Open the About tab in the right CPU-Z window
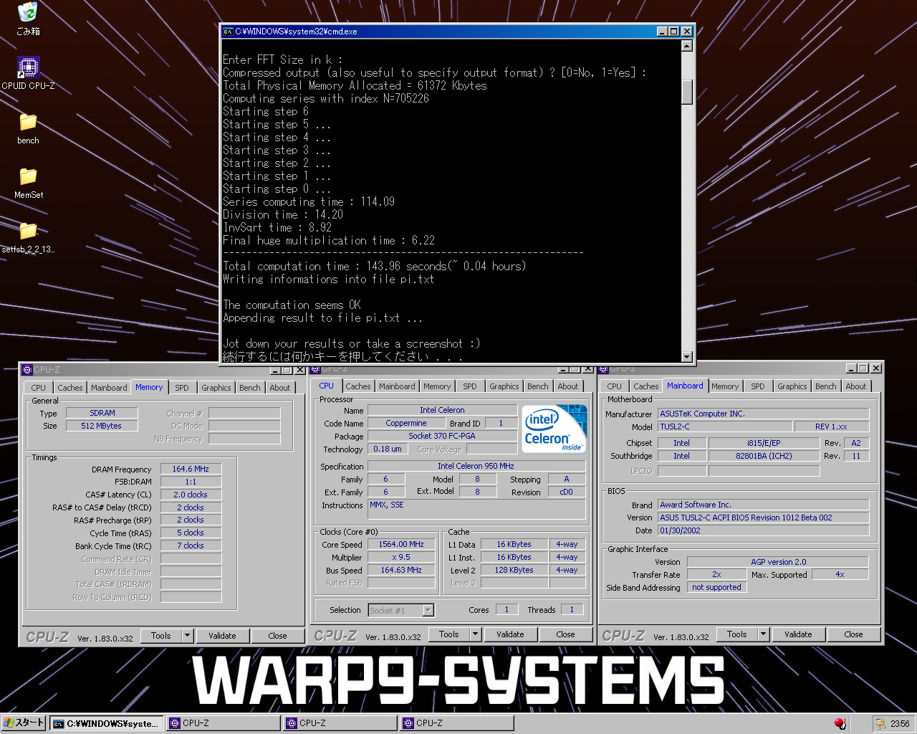Screen dimensions: 917x734 pyautogui.click(x=856, y=386)
